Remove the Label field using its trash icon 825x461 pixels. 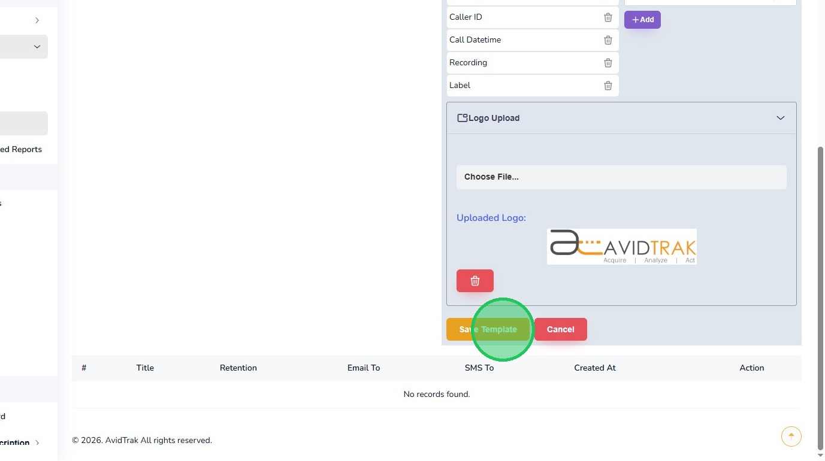[x=608, y=86]
